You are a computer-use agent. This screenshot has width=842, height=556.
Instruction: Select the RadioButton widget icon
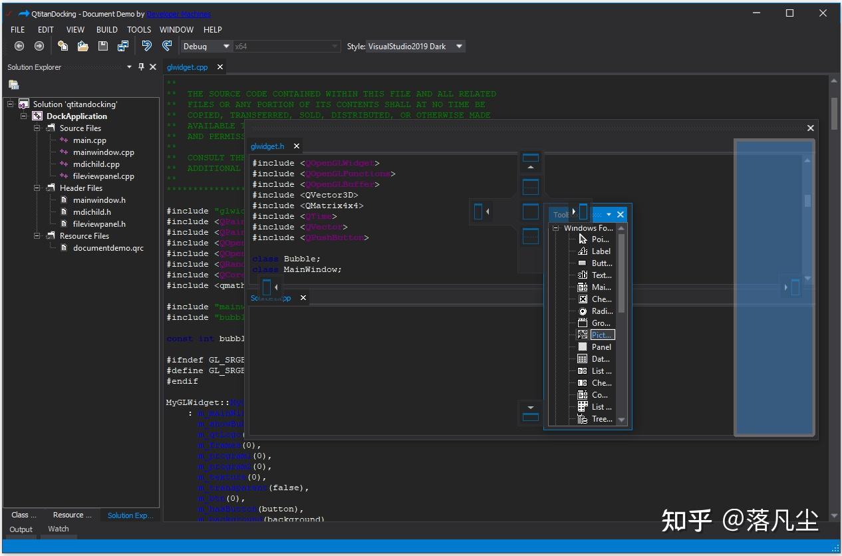pos(599,311)
